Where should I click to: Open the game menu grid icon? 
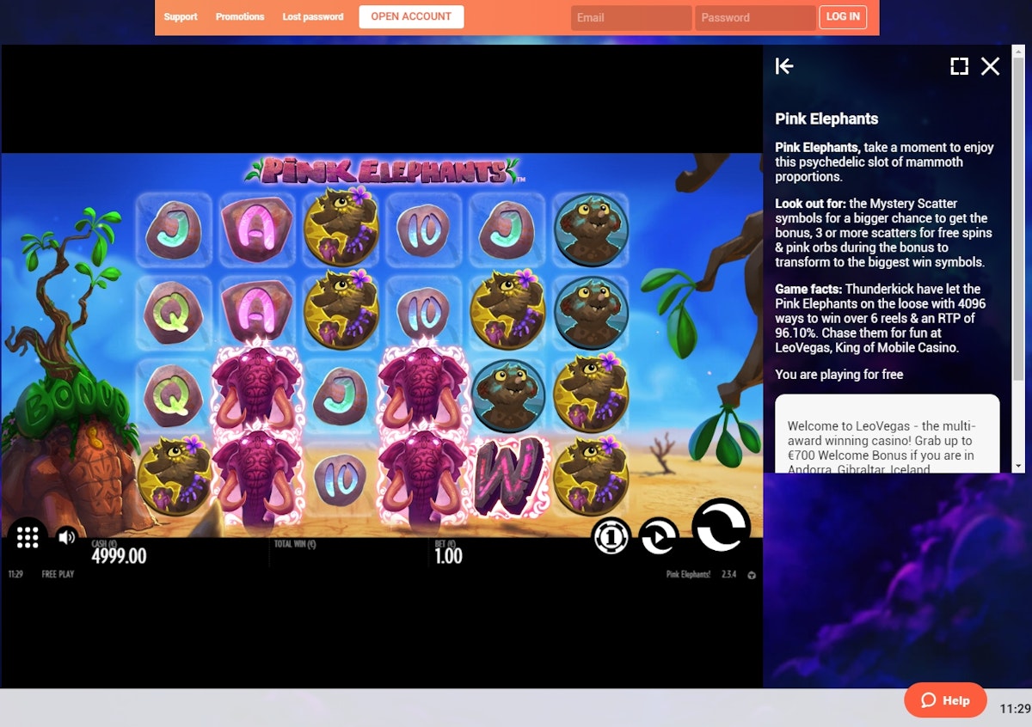pyautogui.click(x=28, y=537)
